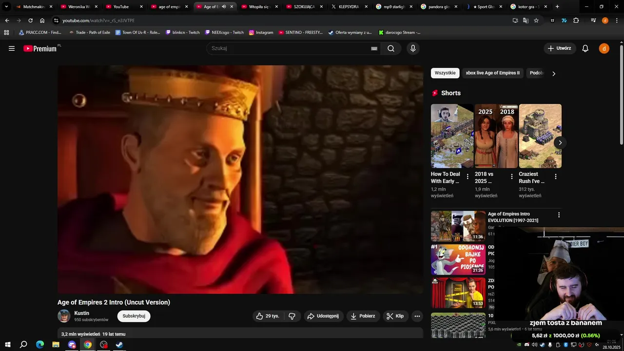Open 'Craziest Rush' short thumbnail
This screenshot has width=624, height=351.
pos(540,136)
